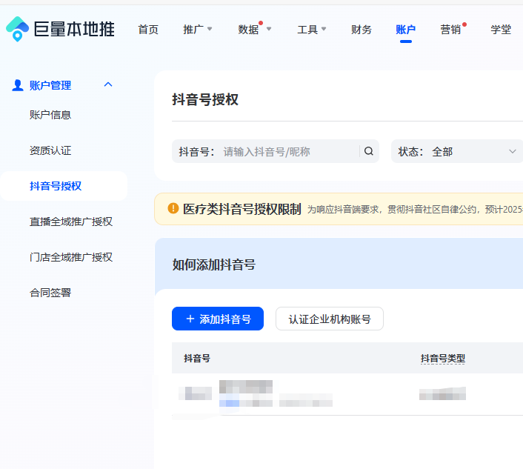Open the 数据 dropdown menu

point(255,30)
